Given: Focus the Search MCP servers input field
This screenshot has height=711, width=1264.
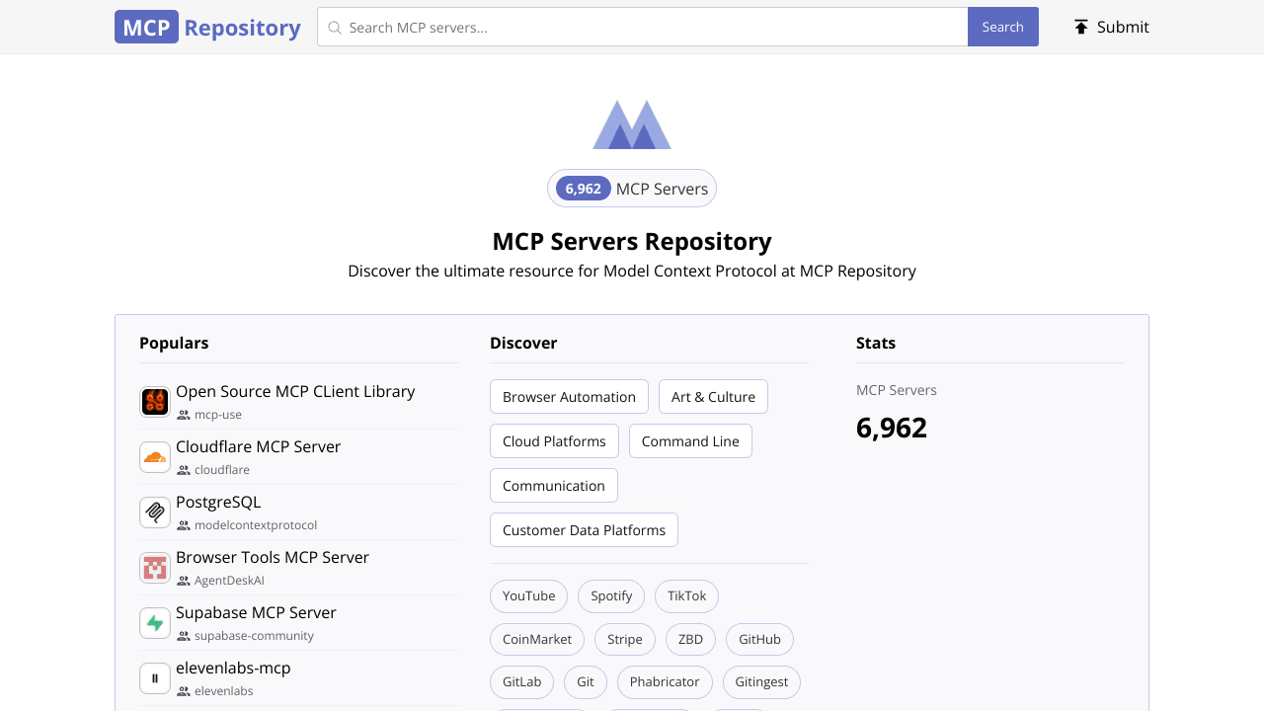Looking at the screenshot, I should pos(642,27).
